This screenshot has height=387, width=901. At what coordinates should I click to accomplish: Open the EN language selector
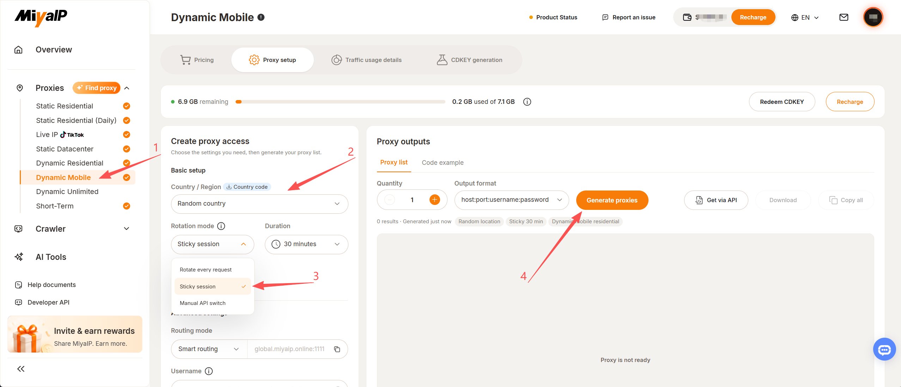point(805,18)
